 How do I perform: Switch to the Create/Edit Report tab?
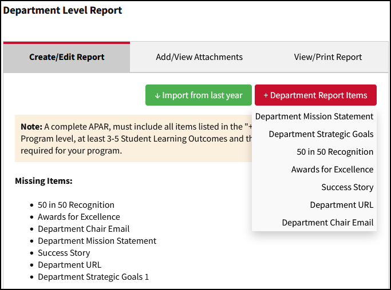pyautogui.click(x=66, y=57)
